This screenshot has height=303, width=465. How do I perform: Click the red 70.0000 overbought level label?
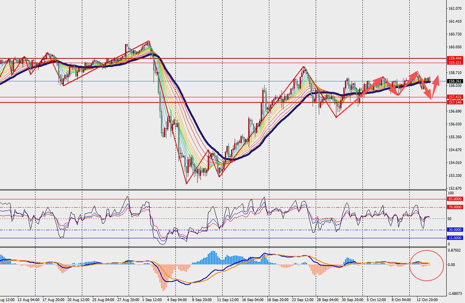tap(455, 207)
